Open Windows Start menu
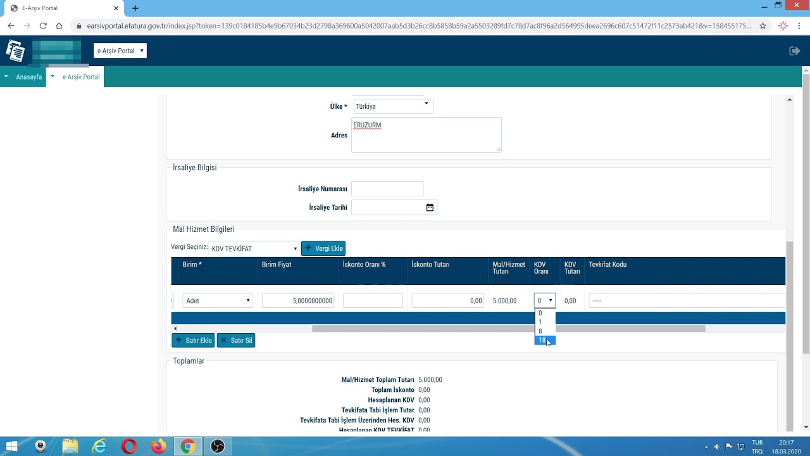This screenshot has width=810, height=456. pyautogui.click(x=11, y=446)
